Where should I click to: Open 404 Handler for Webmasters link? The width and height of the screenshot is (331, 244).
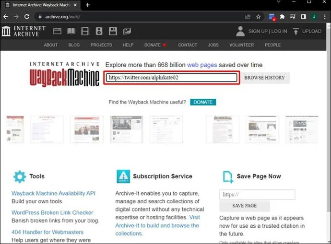[47, 232]
